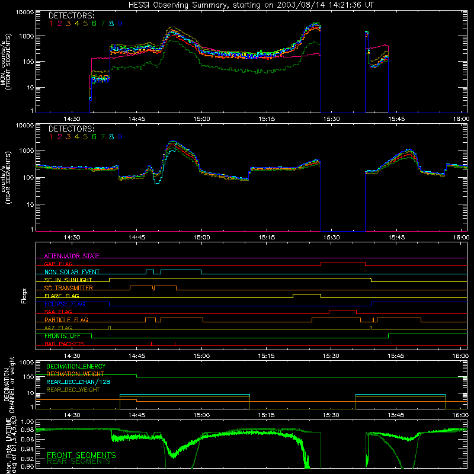Image resolution: width=474 pixels, height=474 pixels.
Task: Click the PARTICLE_FLAG label
Action: [x=66, y=319]
